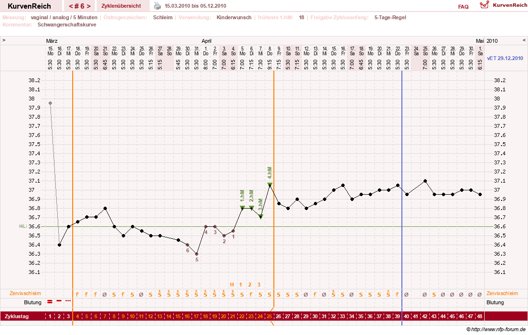The image size is (528, 335).
Task: Go to previous cycle with the left arrow
Action: coord(71,6)
